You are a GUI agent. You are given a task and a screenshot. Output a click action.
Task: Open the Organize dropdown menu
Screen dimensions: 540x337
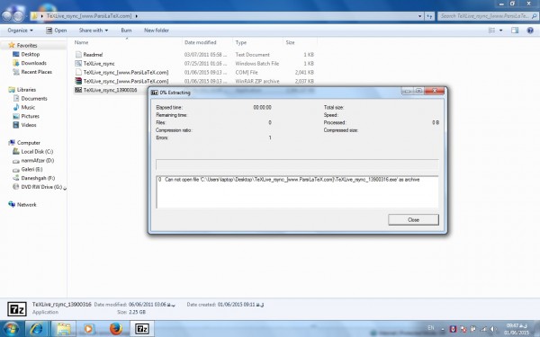pyautogui.click(x=21, y=31)
